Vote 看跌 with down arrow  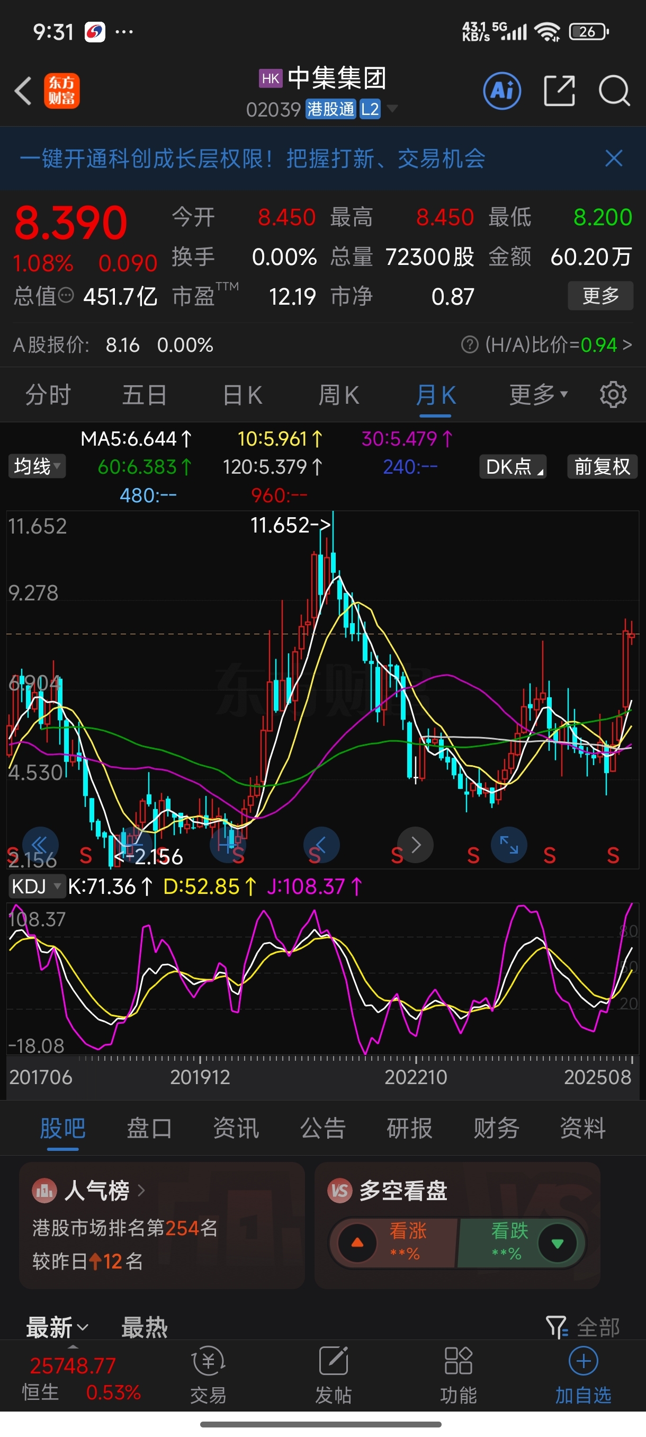click(x=557, y=1243)
